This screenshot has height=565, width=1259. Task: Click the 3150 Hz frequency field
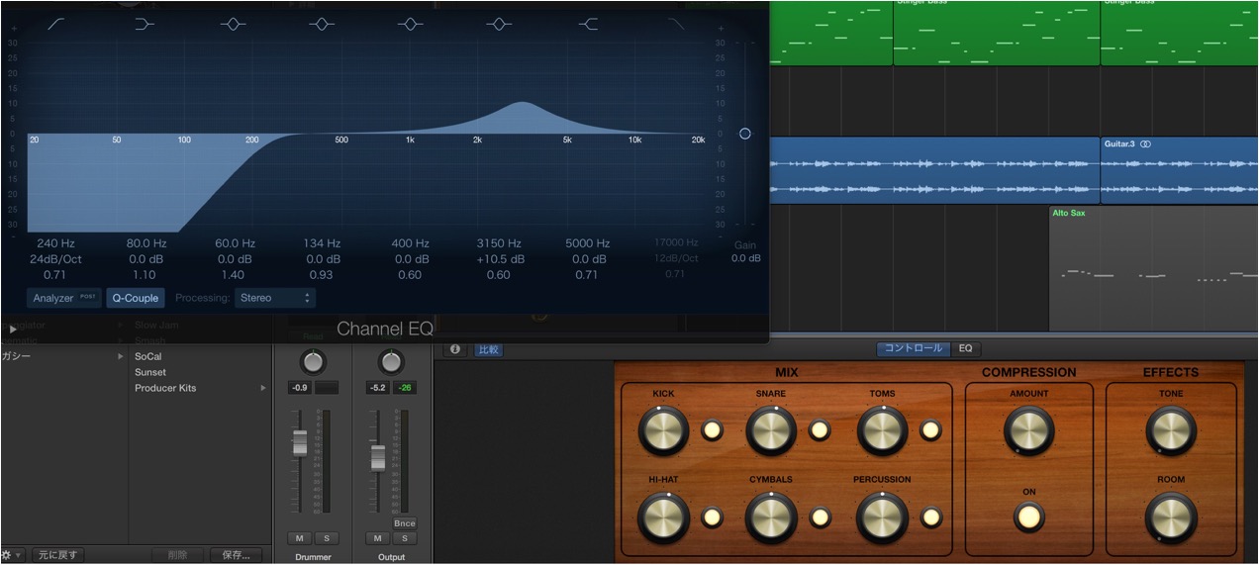click(x=499, y=243)
